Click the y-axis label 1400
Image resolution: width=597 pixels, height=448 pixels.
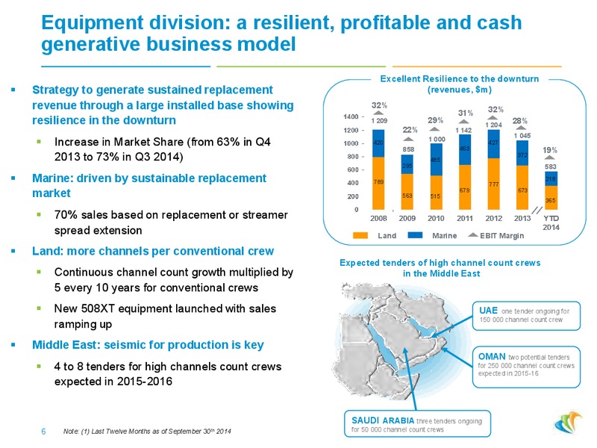[351, 116]
